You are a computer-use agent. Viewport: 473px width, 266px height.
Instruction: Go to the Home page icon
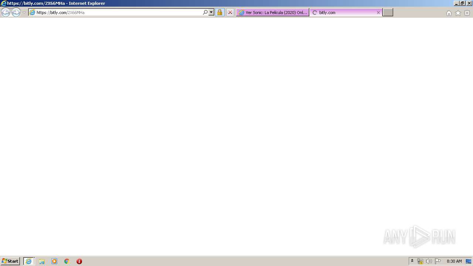point(449,13)
